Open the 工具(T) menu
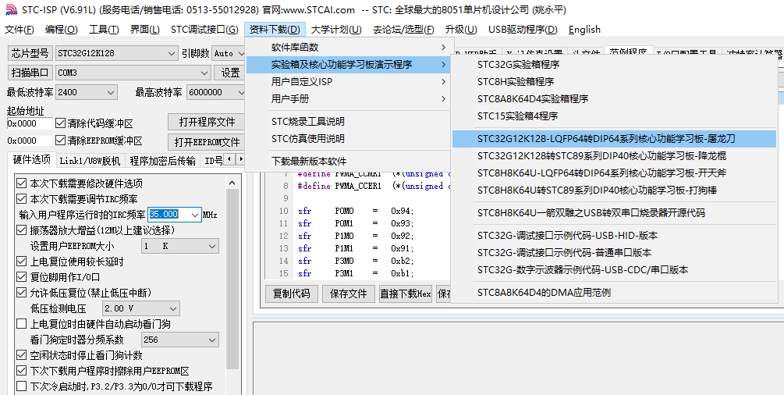Screen dimensions: 784x395 (104, 30)
